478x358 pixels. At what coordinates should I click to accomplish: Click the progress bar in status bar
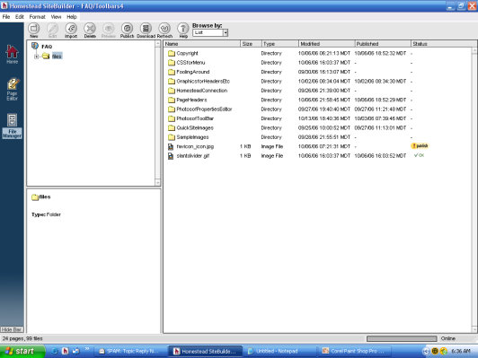tap(402, 338)
